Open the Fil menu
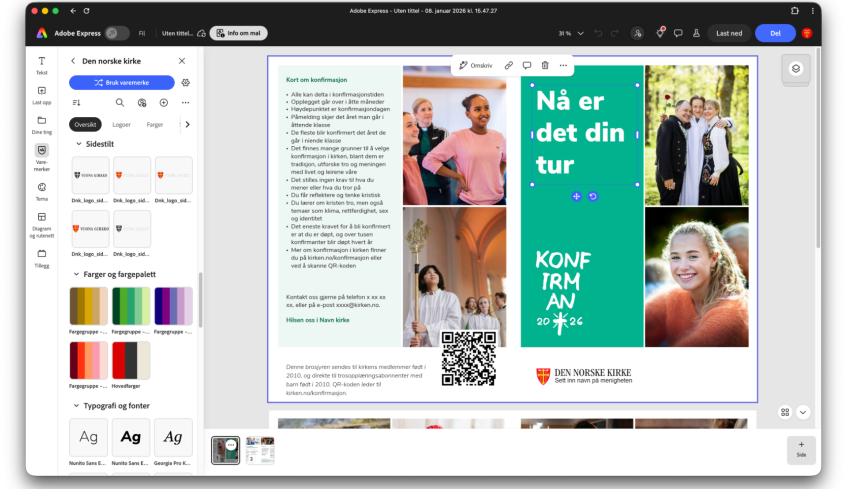Screen dimensions: 847x489 142,33
